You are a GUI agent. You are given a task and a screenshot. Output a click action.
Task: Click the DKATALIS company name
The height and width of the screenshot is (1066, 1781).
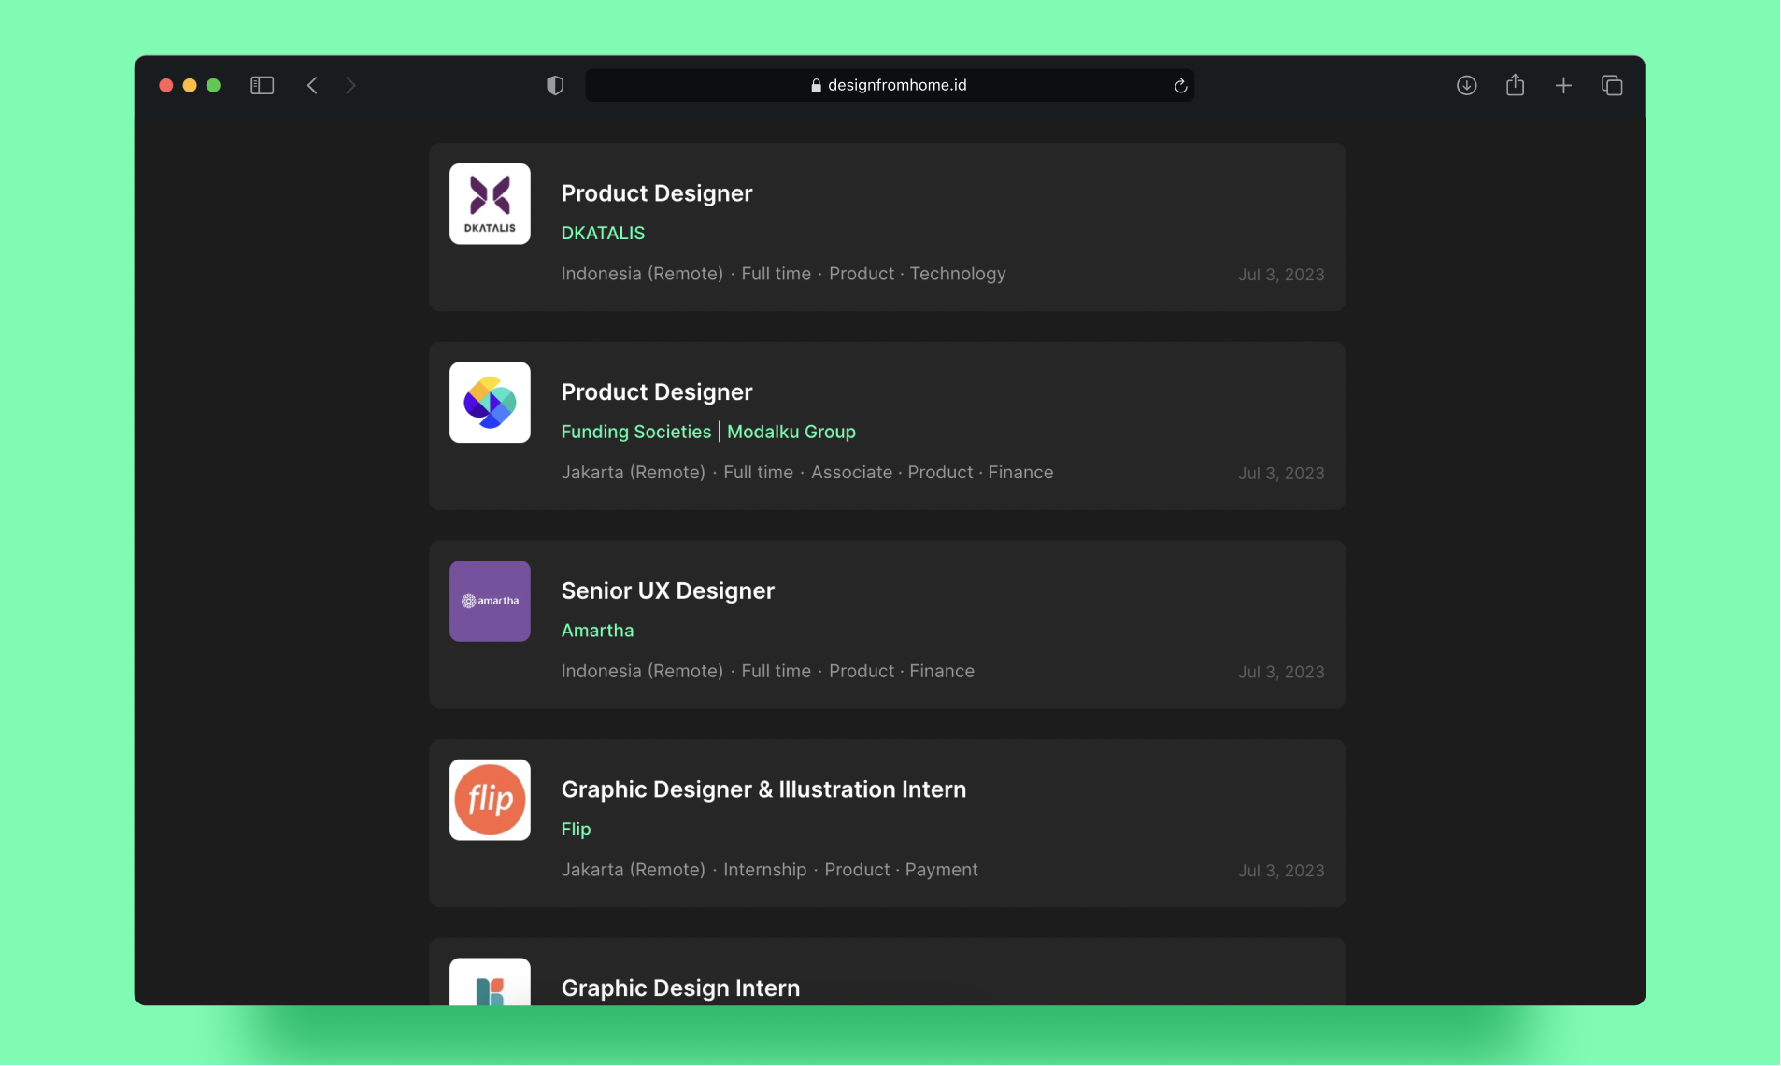click(603, 233)
